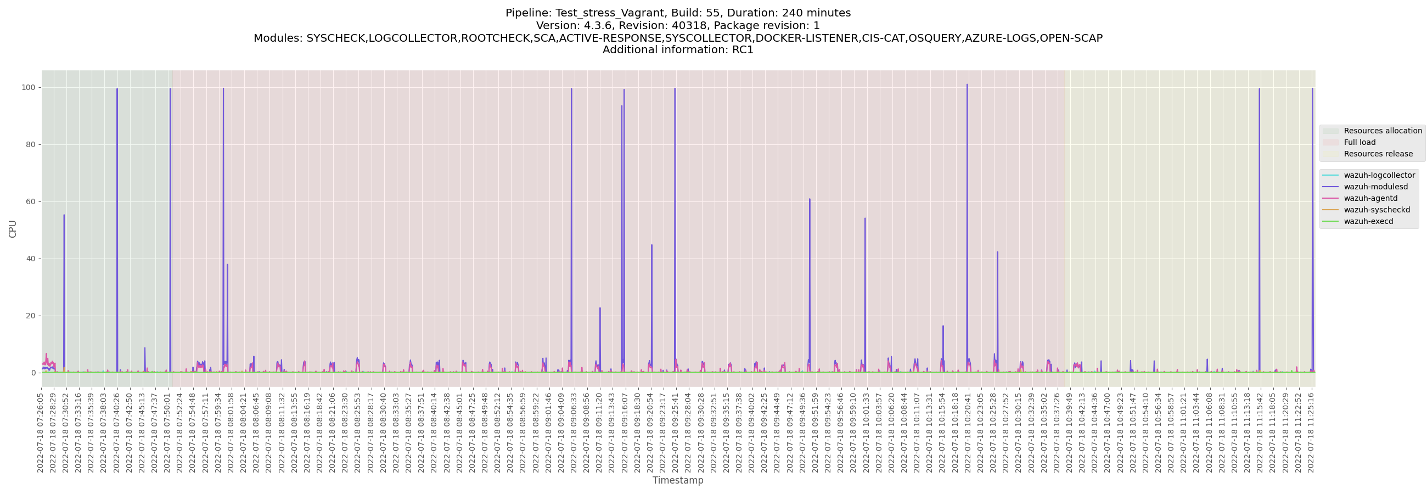Select the Resources release legend entry

point(1378,154)
